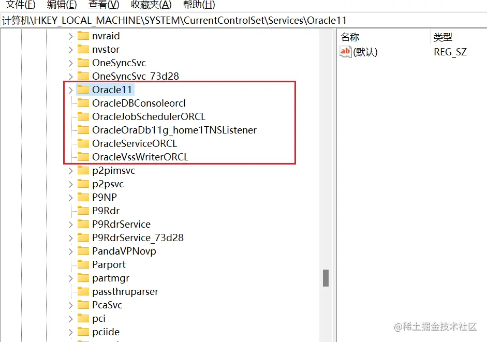The height and width of the screenshot is (342, 487).
Task: Open the 帮助(H) menu
Action: (199, 5)
